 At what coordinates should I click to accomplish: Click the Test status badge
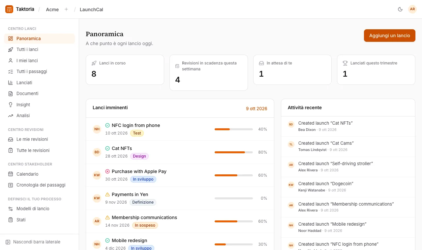pyautogui.click(x=137, y=133)
